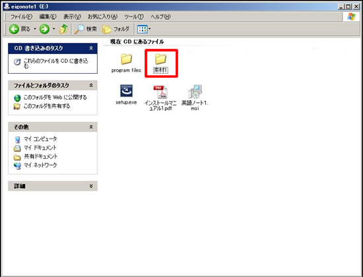
Task: Click the setup.exe file name
Action: coord(126,102)
